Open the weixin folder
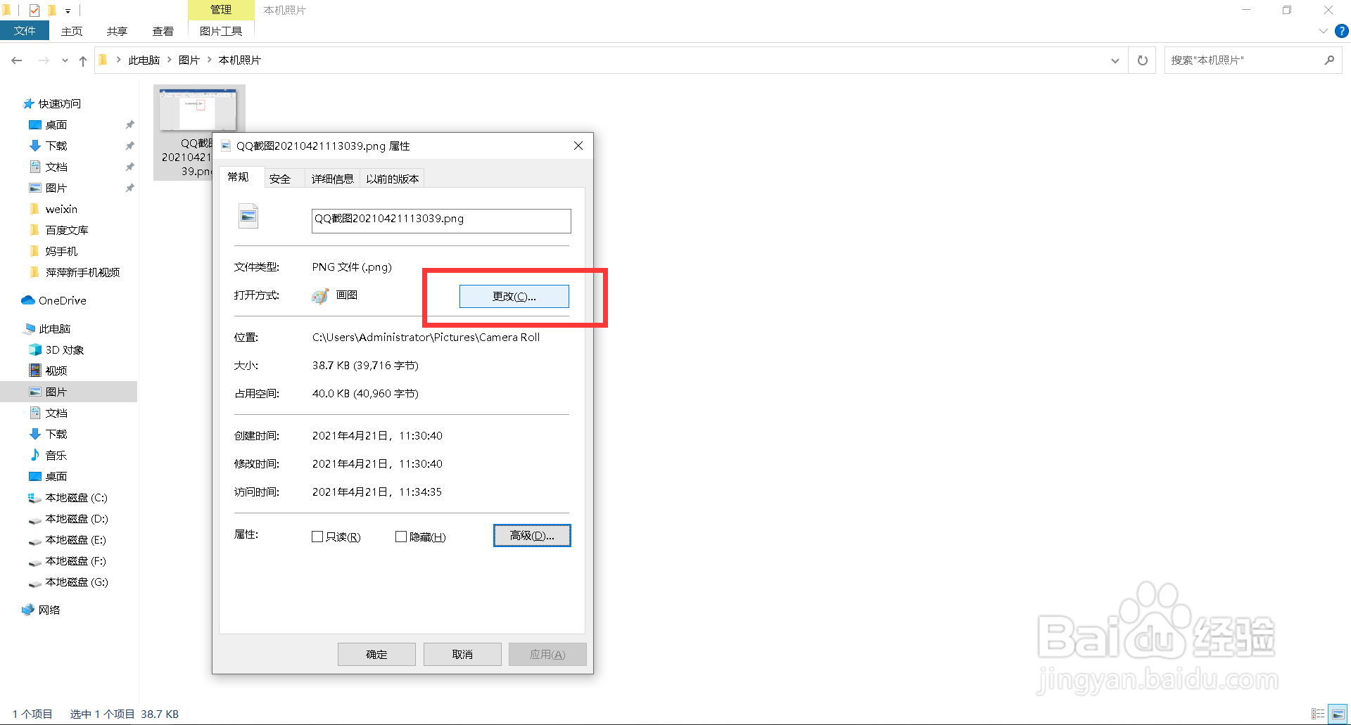The height and width of the screenshot is (725, 1351). click(61, 209)
